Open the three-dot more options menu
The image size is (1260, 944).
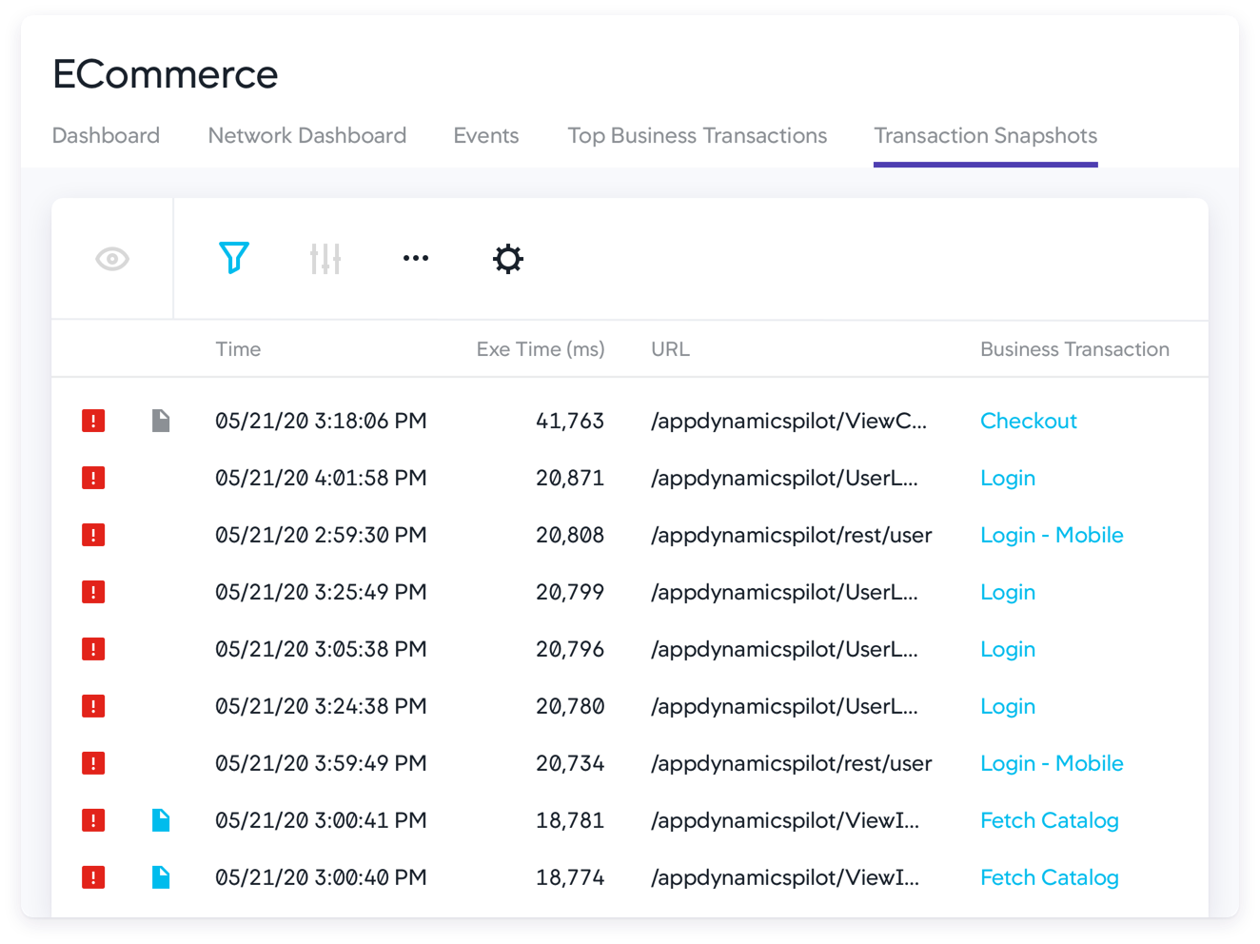point(416,258)
